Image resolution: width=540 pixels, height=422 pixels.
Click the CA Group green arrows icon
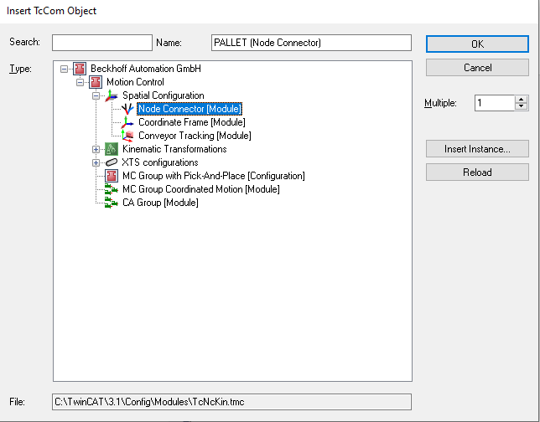click(112, 203)
